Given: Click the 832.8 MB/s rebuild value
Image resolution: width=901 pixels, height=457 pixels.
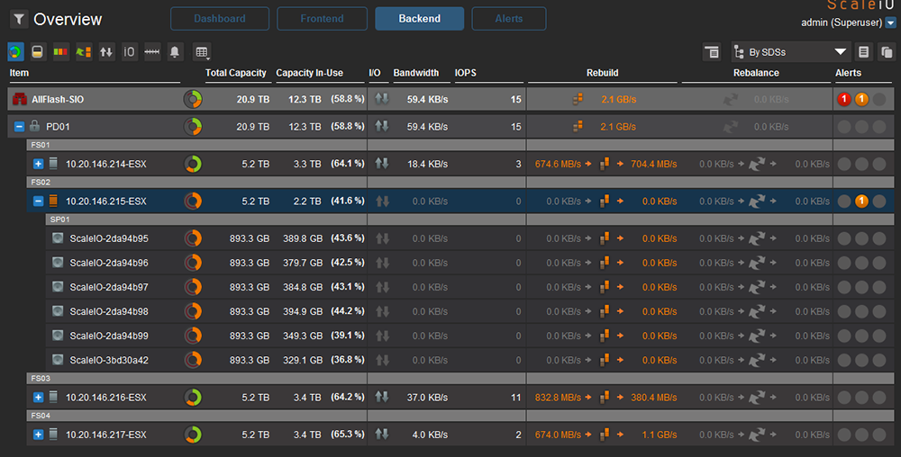Looking at the screenshot, I should click(x=558, y=398).
